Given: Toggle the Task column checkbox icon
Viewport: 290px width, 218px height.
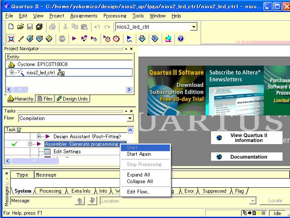Looking at the screenshot, I should click(x=19, y=130).
